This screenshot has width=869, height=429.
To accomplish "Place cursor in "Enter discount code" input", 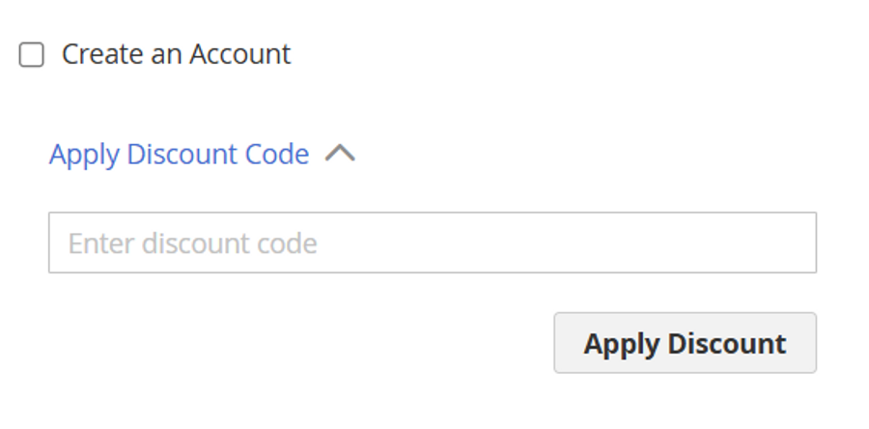I will coord(432,243).
